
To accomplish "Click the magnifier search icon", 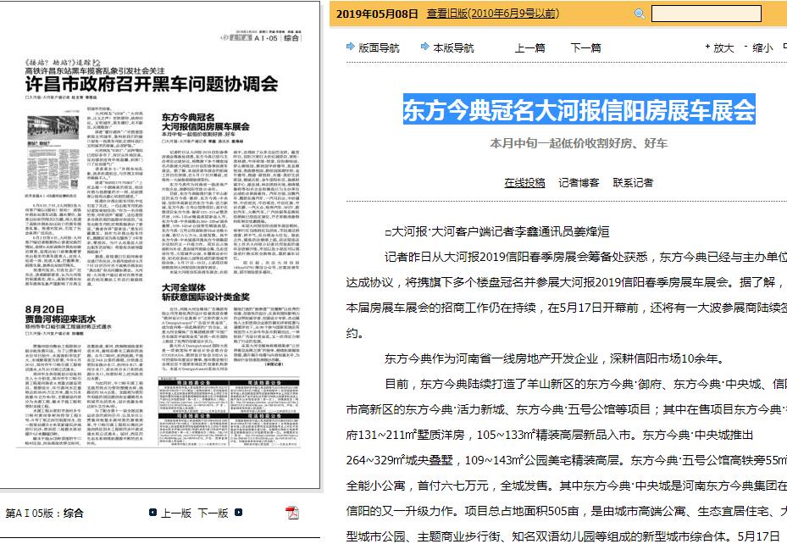I will 640,14.
